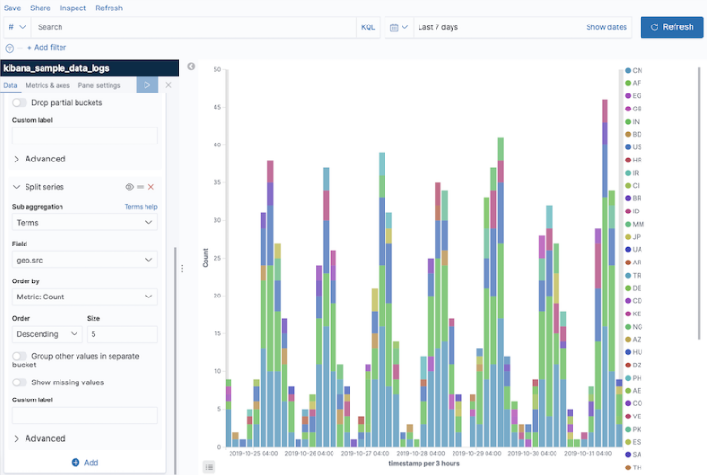Toggle the chart legend list icon
718x475 pixels.
(x=209, y=467)
